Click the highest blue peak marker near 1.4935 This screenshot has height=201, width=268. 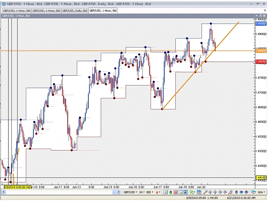pos(211,24)
